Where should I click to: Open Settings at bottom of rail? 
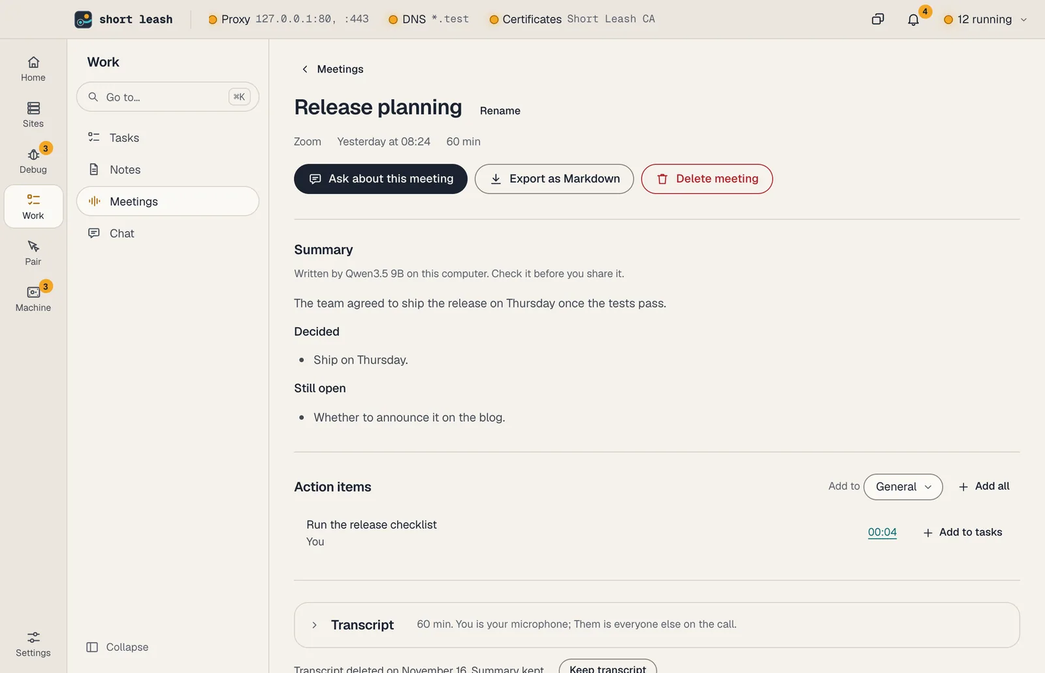click(x=33, y=644)
